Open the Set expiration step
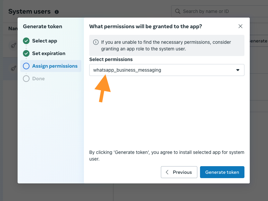 [49, 53]
